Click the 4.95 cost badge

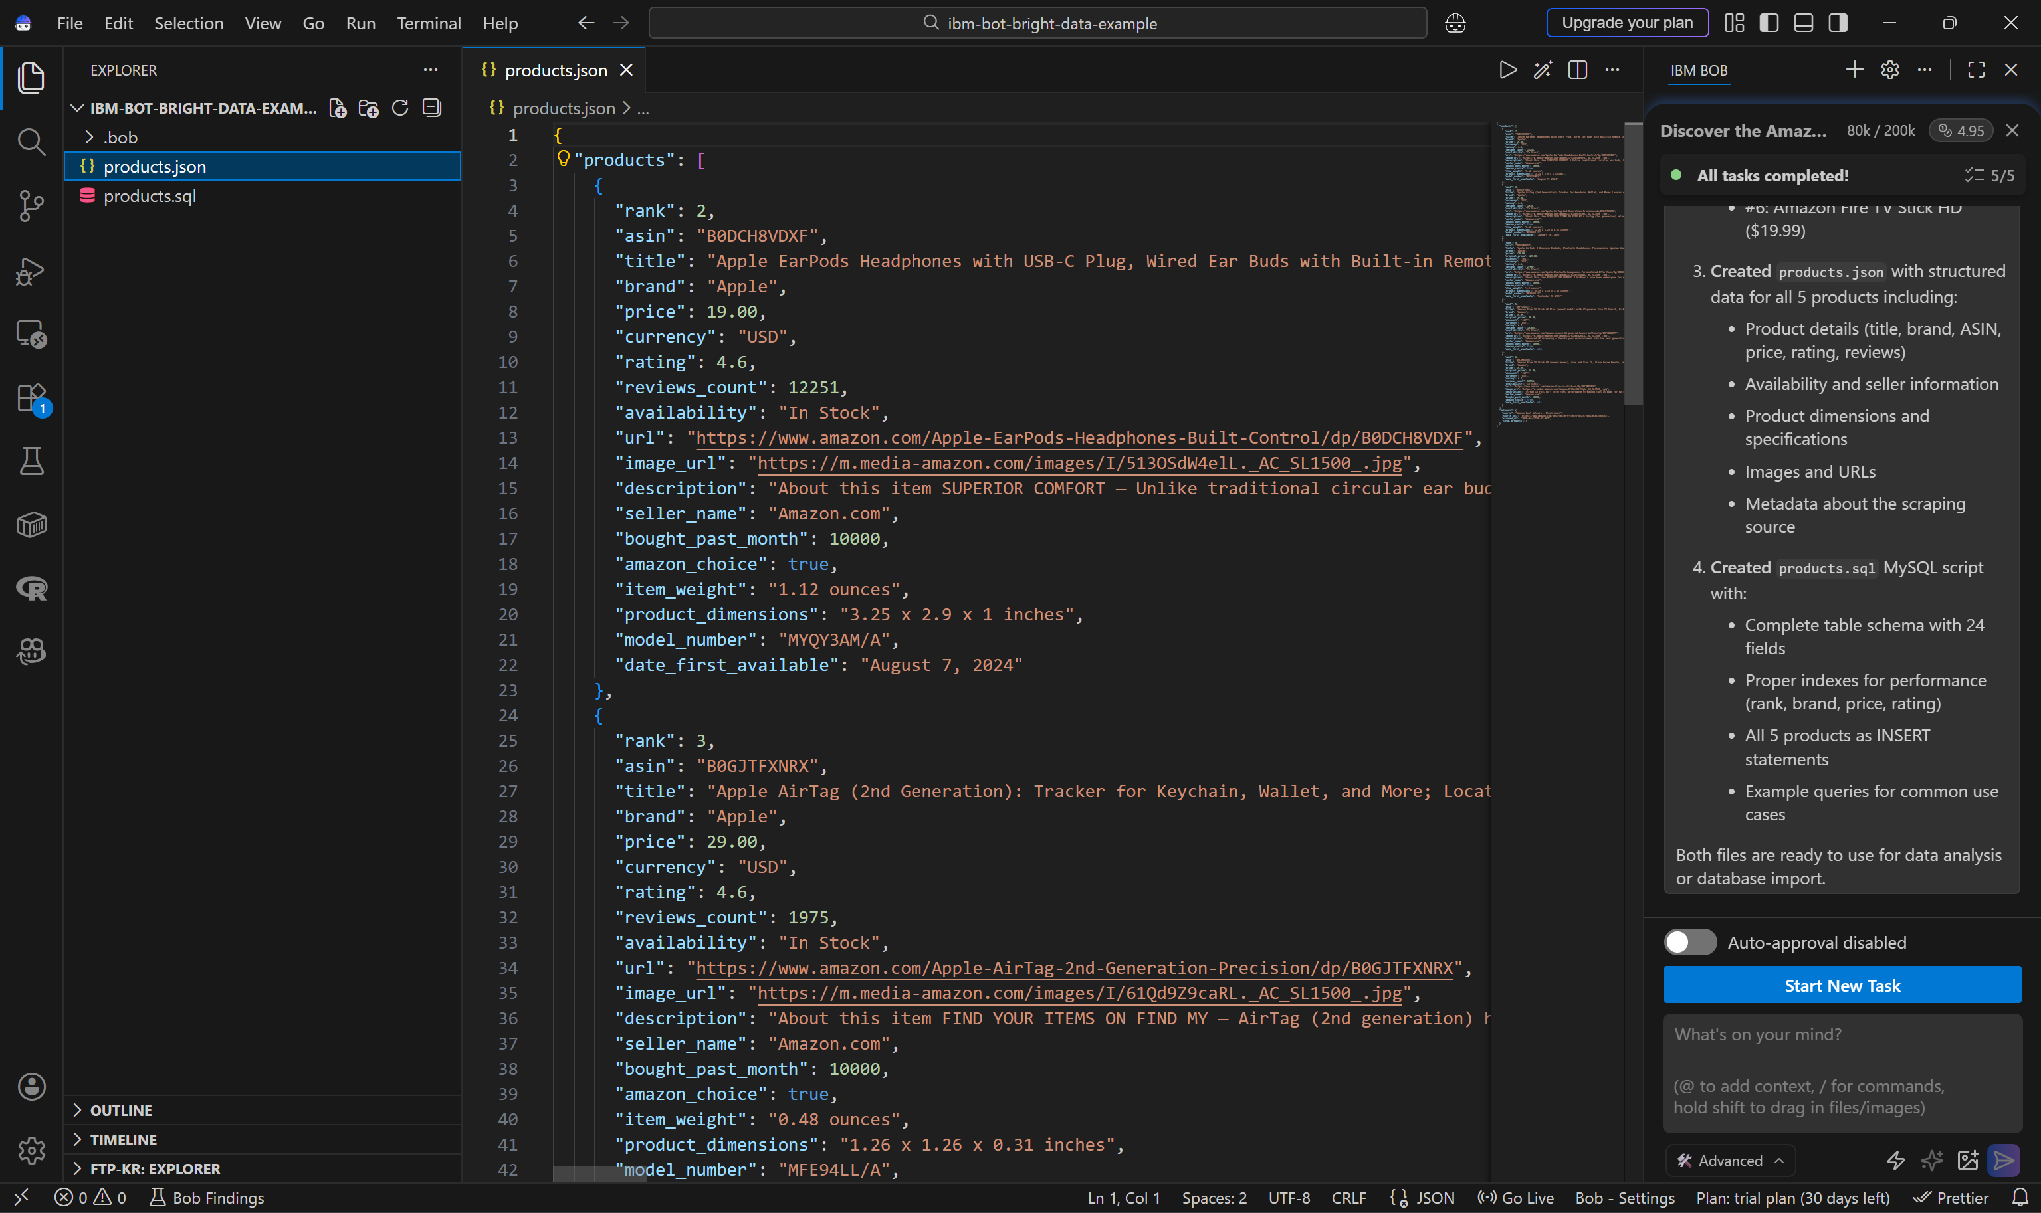(1960, 131)
